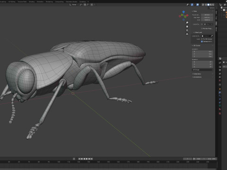Open the shading options dropdown arrow
The height and width of the screenshot is (170, 227).
[x=215, y=5]
